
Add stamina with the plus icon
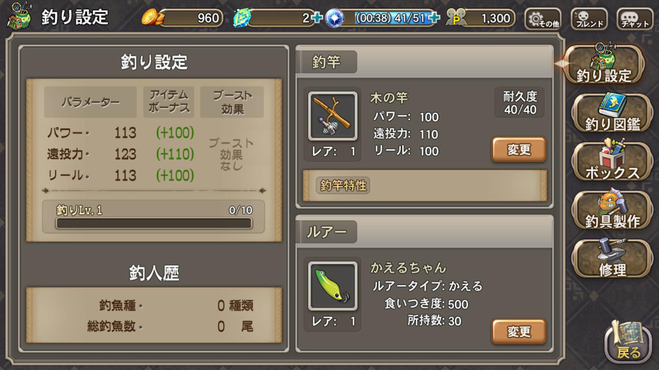[435, 18]
